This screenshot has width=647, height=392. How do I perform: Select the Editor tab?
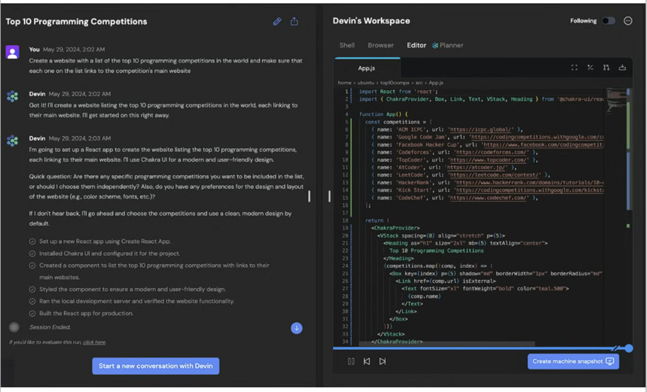pos(416,45)
